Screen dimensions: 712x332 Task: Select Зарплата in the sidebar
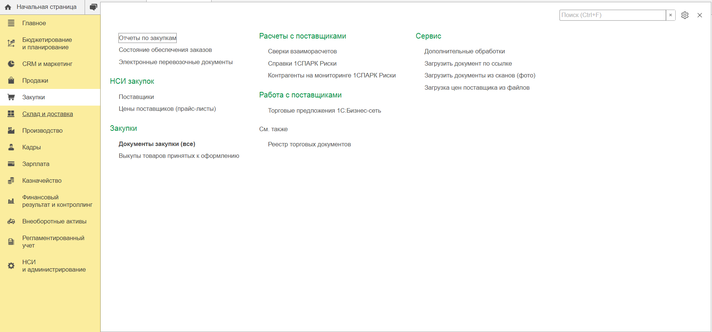36,164
